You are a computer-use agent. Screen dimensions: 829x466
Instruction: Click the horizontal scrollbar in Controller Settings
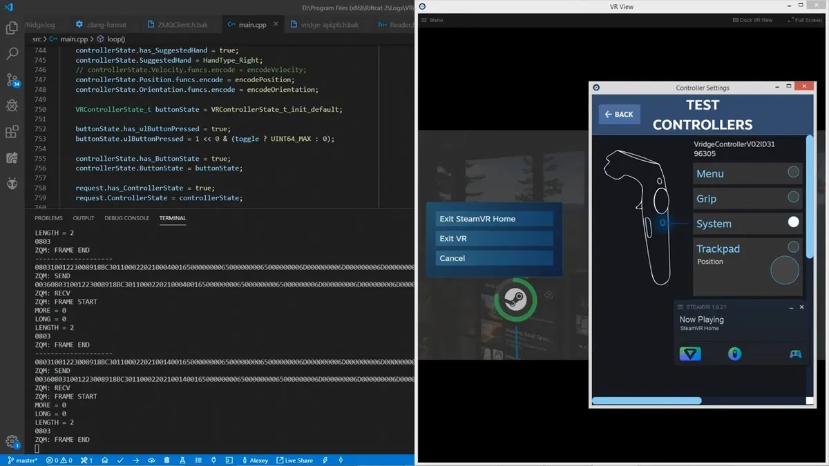(647, 400)
